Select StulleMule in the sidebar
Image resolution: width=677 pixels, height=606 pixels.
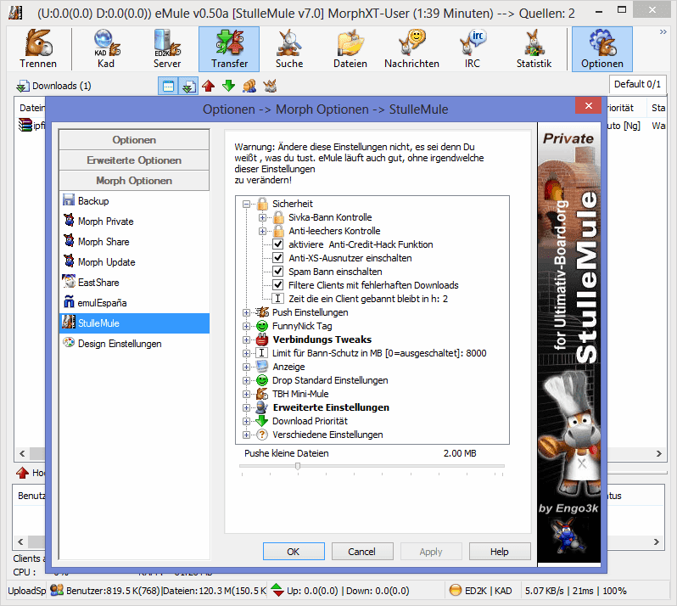point(134,323)
